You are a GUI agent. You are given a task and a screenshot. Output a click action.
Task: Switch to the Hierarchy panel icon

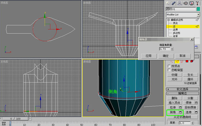[x=179, y=3]
